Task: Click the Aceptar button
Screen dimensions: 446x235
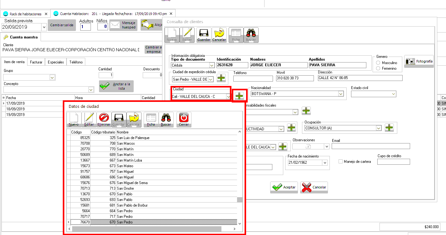Action: [284, 187]
